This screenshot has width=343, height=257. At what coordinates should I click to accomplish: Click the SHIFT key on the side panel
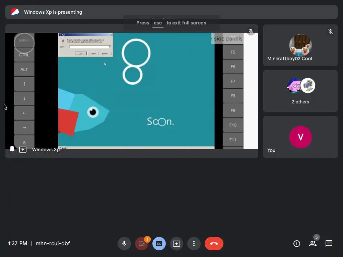pyautogui.click(x=24, y=40)
